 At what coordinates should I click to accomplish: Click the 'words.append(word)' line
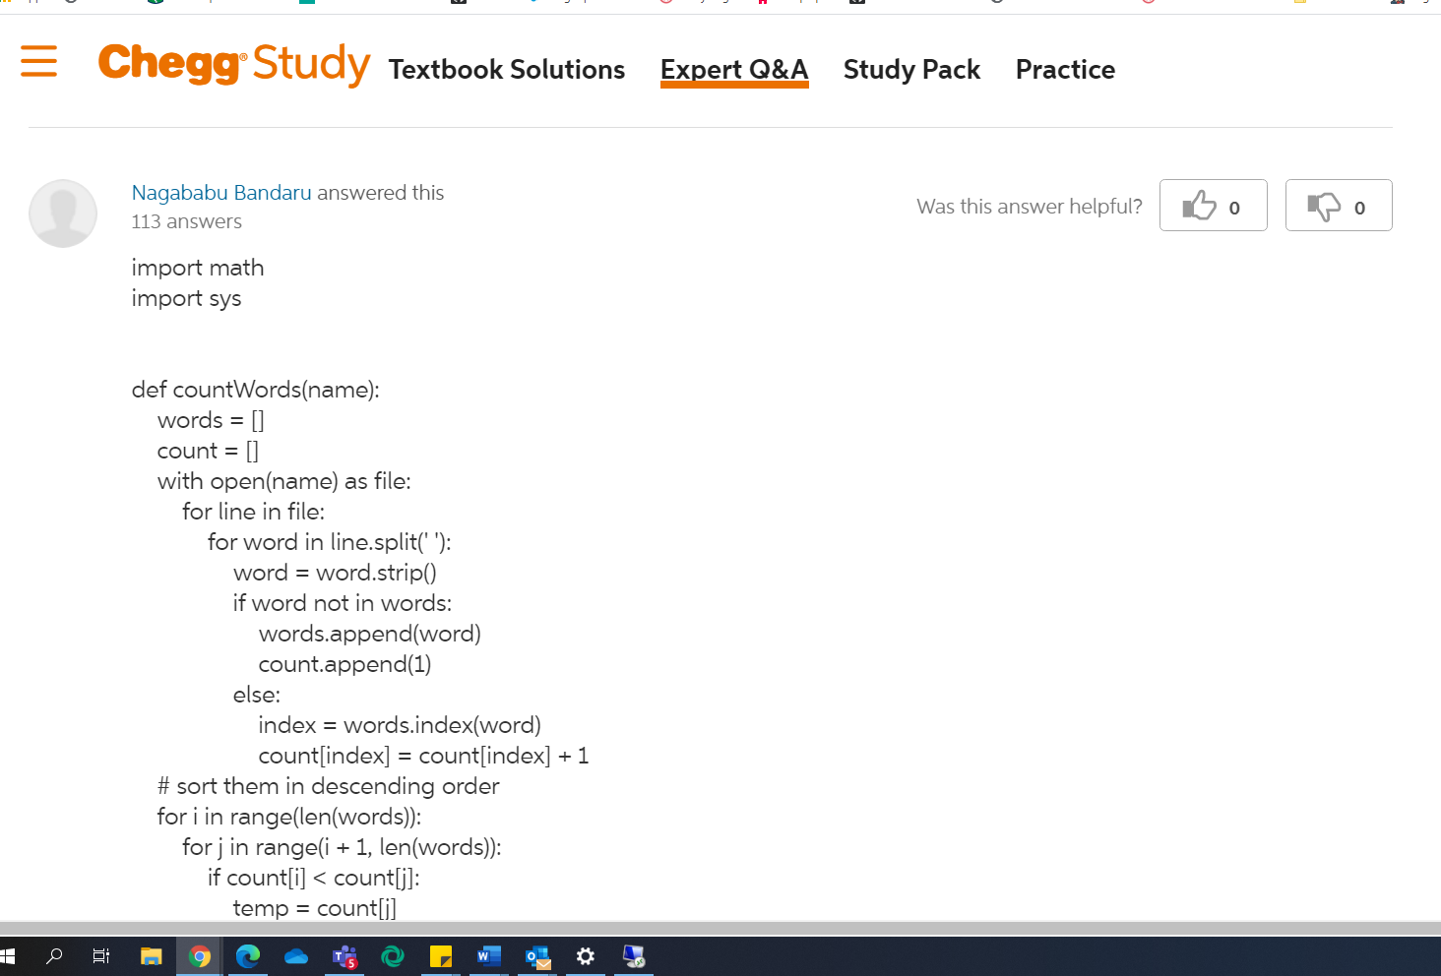coord(370,634)
